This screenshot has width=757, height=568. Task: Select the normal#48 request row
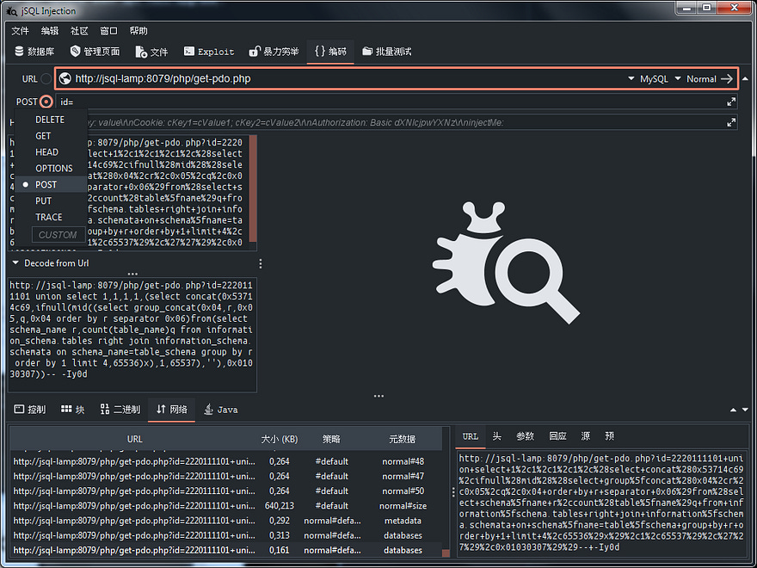(226, 461)
